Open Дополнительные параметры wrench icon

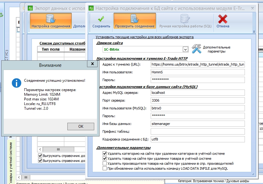click(x=197, y=48)
